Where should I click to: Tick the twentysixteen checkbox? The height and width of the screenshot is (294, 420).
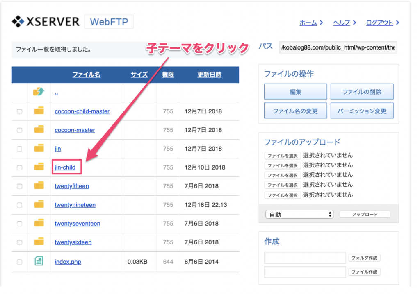(x=20, y=243)
